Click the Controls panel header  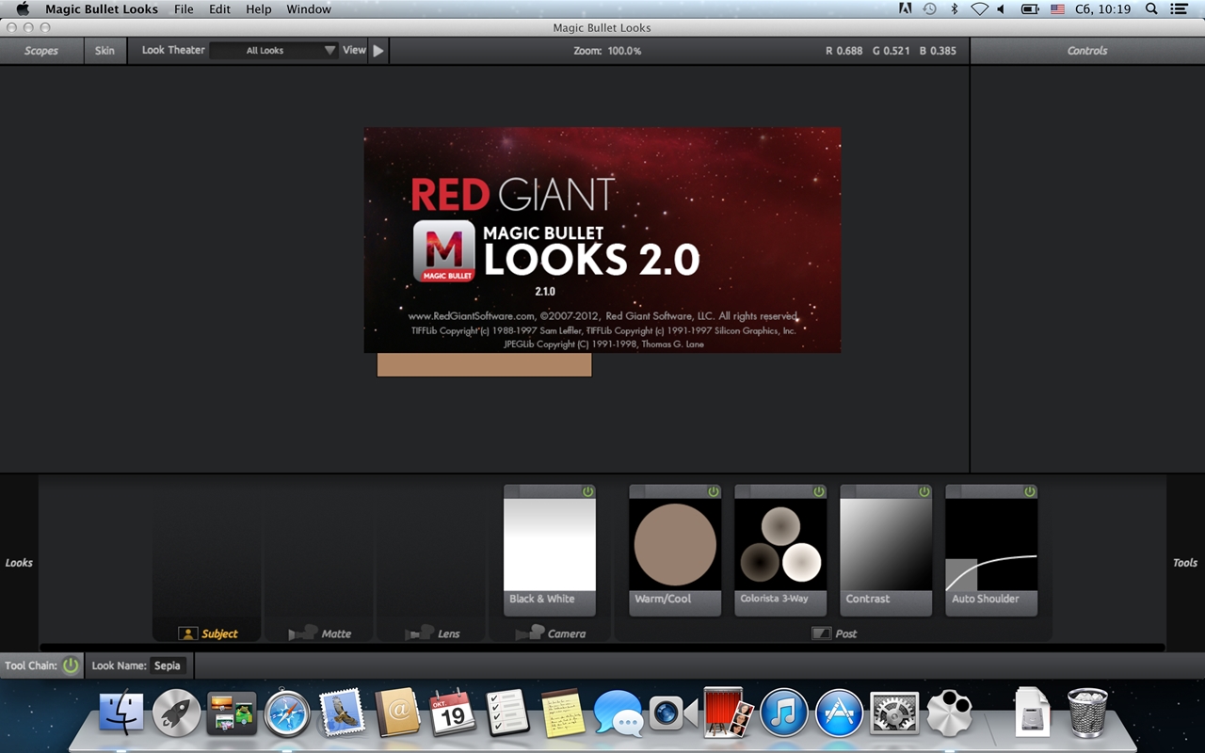click(x=1087, y=51)
